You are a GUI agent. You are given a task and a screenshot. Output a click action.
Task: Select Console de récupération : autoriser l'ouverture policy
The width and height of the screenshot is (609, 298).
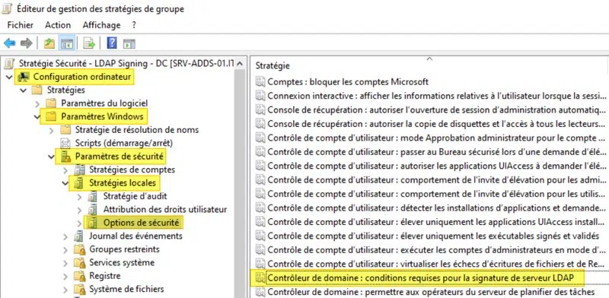coord(436,109)
